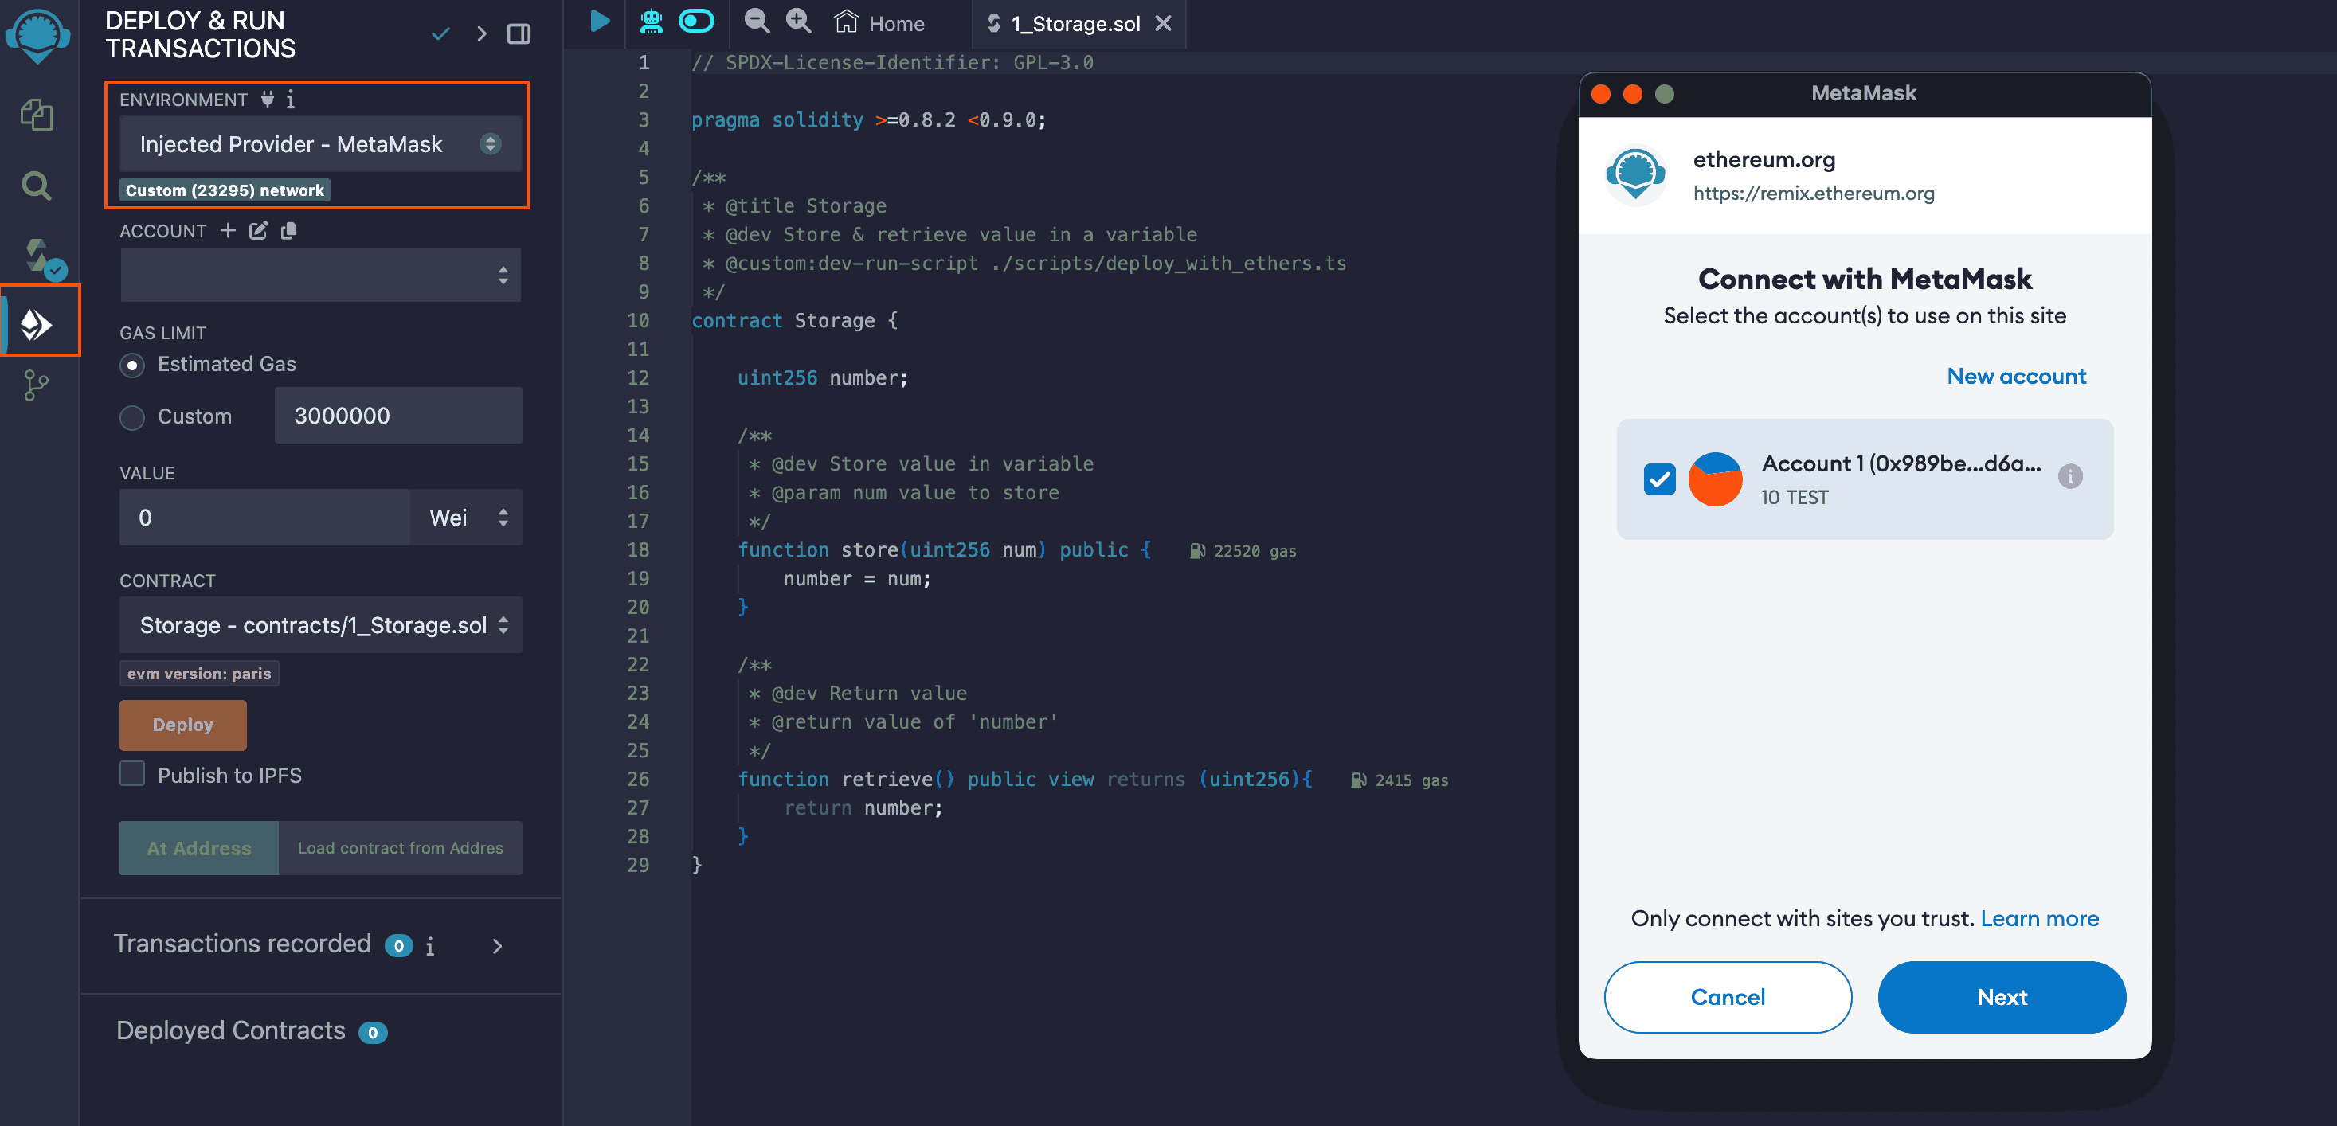This screenshot has width=2337, height=1126.
Task: Switch to the Home tab
Action: click(880, 24)
